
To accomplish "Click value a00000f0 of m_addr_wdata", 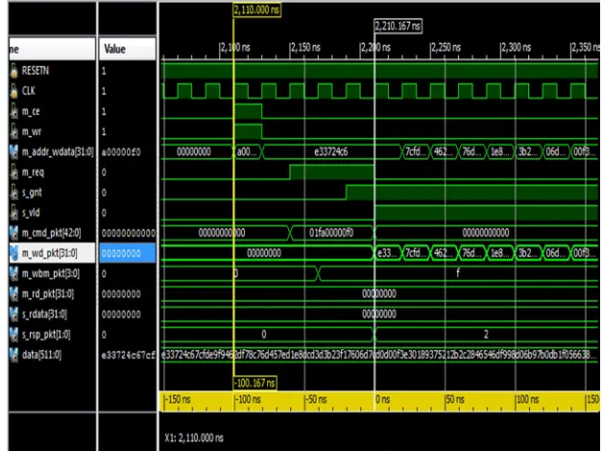I will [x=121, y=153].
